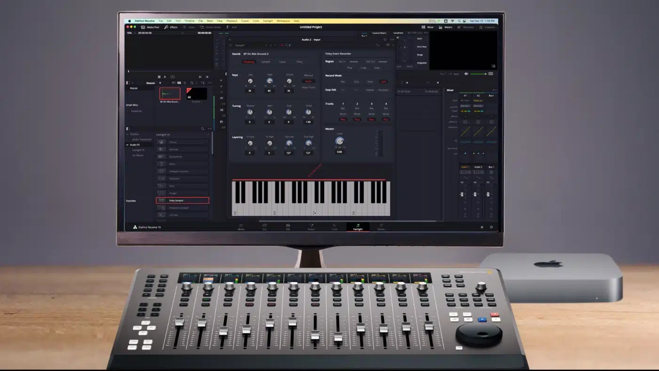Screen dimensions: 659x371
Task: Mute Track 1 in the Foley Event Recorder
Action: coord(343,114)
